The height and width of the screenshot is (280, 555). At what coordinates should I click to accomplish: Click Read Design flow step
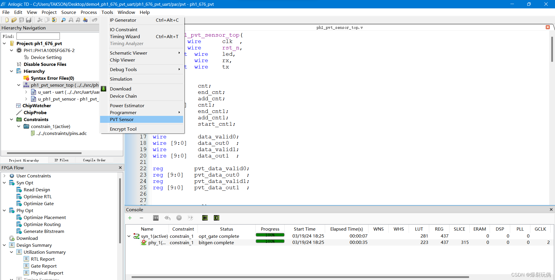[x=37, y=190]
